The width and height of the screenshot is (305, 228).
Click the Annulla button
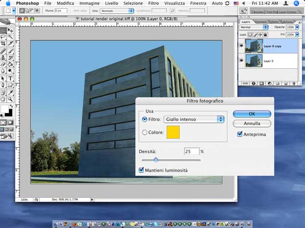(x=252, y=123)
